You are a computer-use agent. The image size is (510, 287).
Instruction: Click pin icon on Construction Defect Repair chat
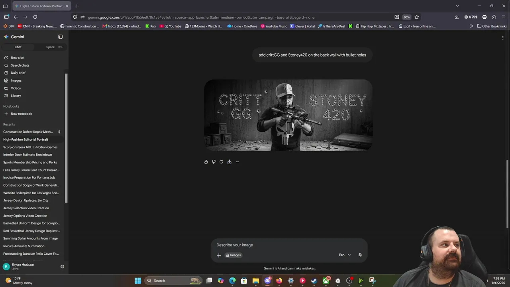[x=59, y=132]
